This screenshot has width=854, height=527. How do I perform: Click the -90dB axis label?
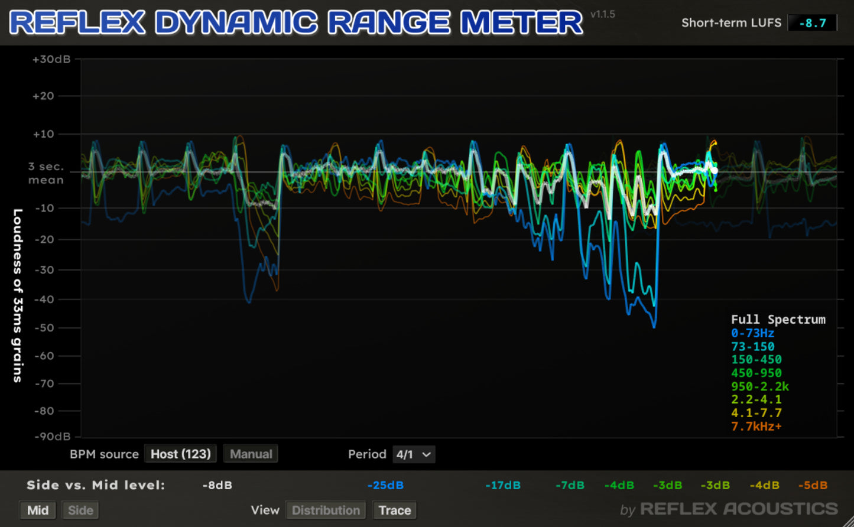[51, 437]
